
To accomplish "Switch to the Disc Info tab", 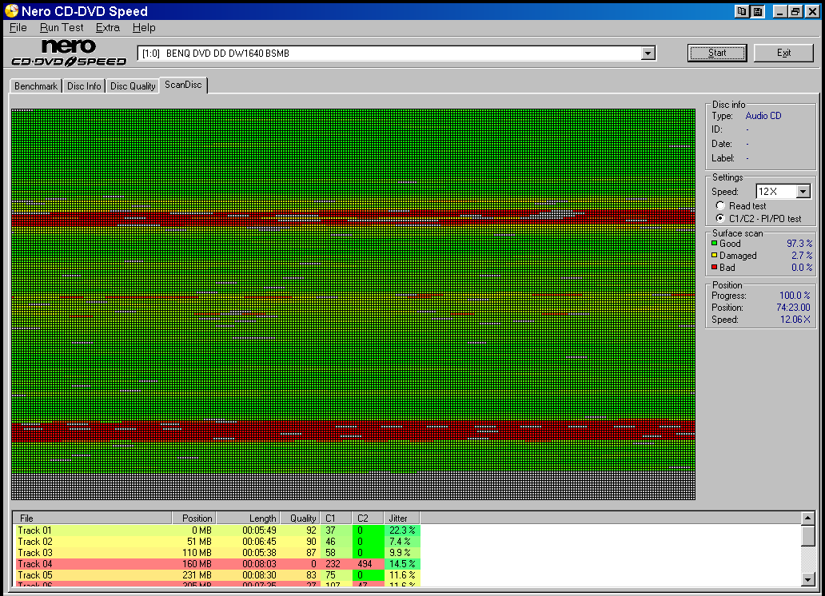I will pyautogui.click(x=84, y=85).
